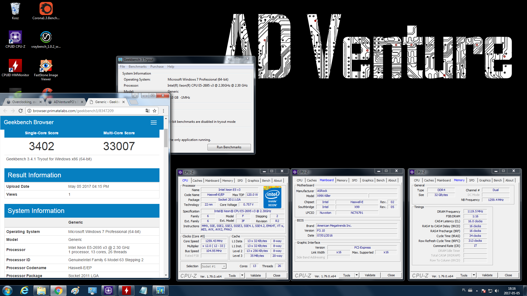Open About tab in Memory CPU-Z window
The height and width of the screenshot is (296, 527).
pos(509,180)
